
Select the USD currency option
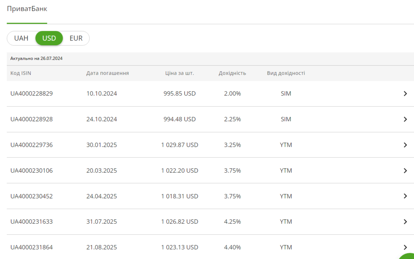pyautogui.click(x=49, y=39)
